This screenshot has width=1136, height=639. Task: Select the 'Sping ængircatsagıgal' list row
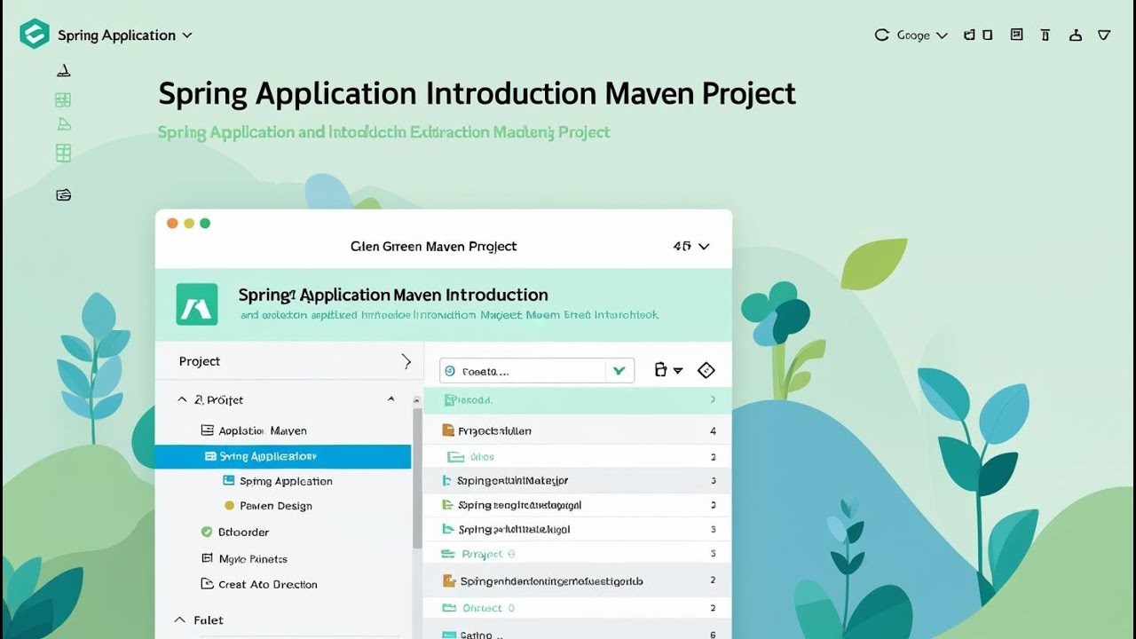coord(577,505)
